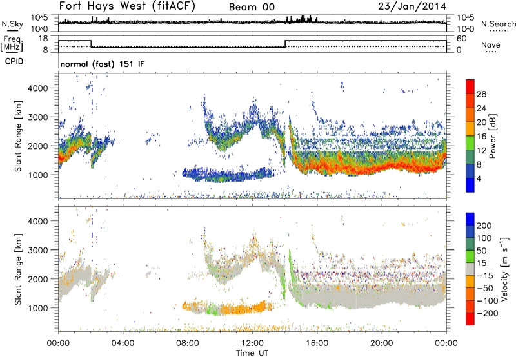Select the 'CPID' row label
This screenshot has height=357, width=516.
14,61
